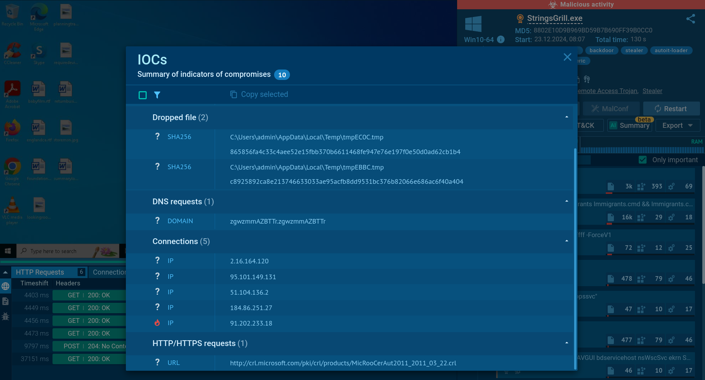Click the info icon next to Win10-64
Screen dimensions: 705x380
coord(501,39)
